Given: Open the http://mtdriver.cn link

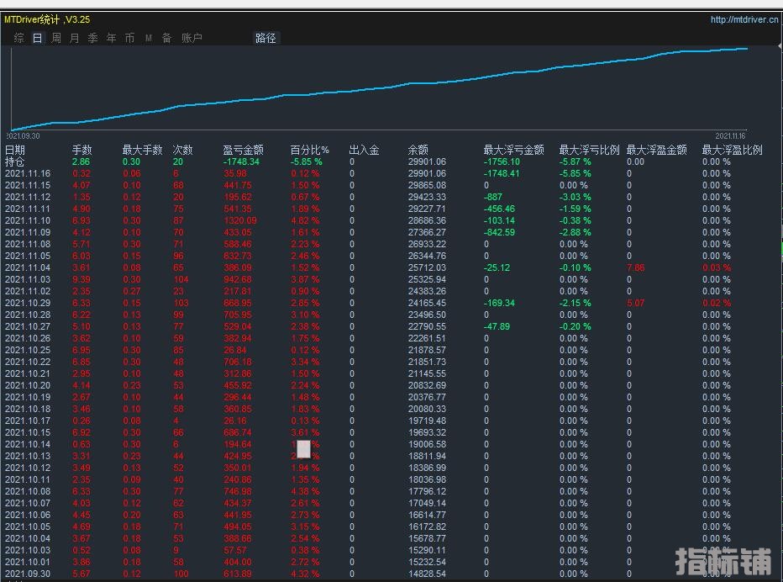Looking at the screenshot, I should [744, 19].
